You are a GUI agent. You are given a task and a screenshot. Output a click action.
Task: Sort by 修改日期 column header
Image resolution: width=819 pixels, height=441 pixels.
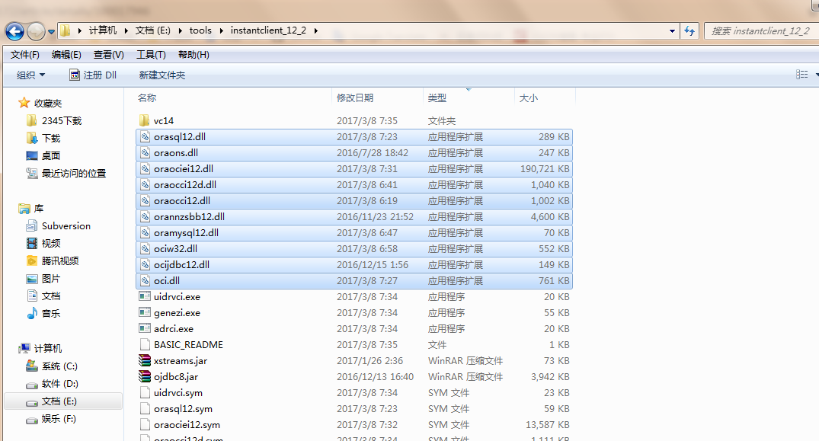pos(355,97)
